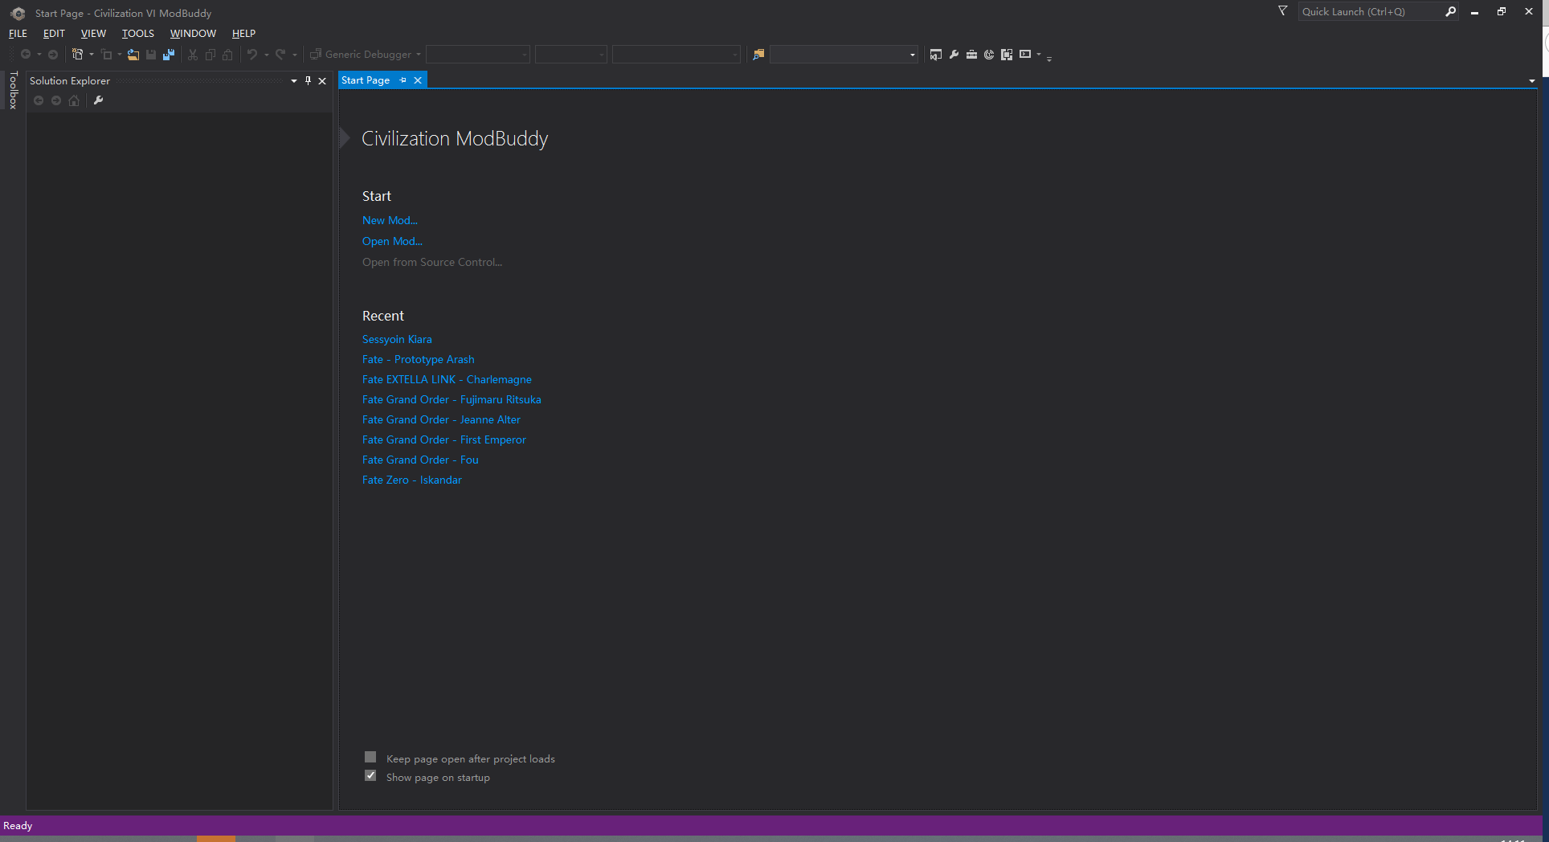This screenshot has height=842, width=1549.
Task: Open Fate Zero - Iskandar
Action: 411,480
